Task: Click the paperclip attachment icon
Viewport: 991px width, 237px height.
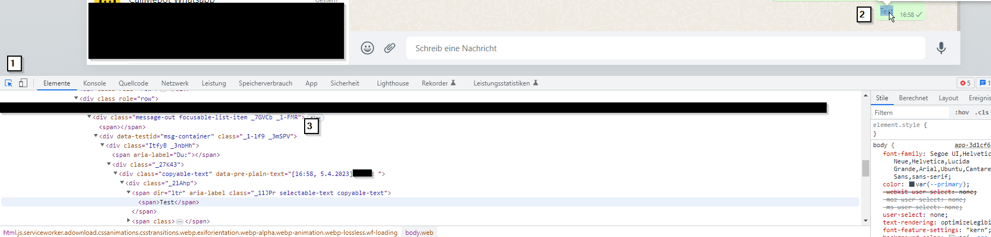Action: coord(389,48)
